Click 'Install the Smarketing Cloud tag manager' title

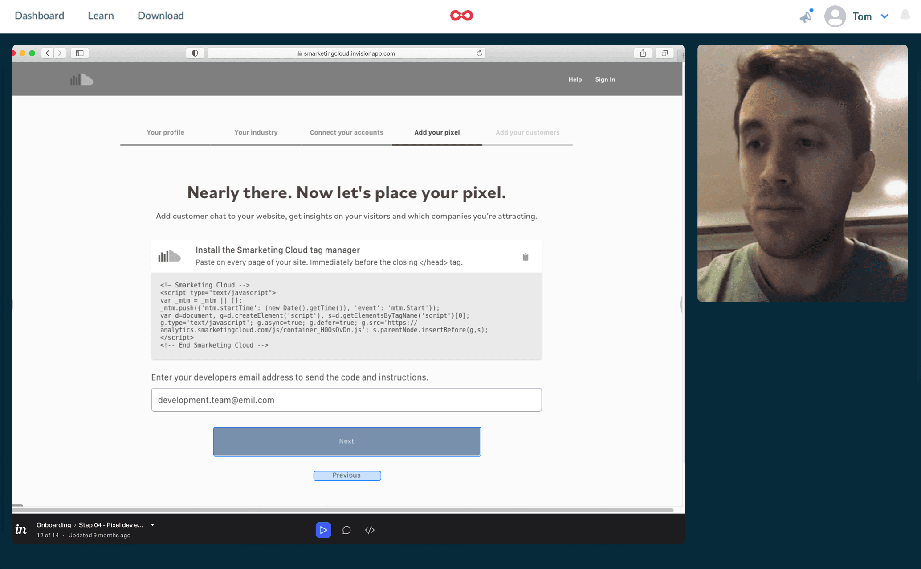(277, 250)
